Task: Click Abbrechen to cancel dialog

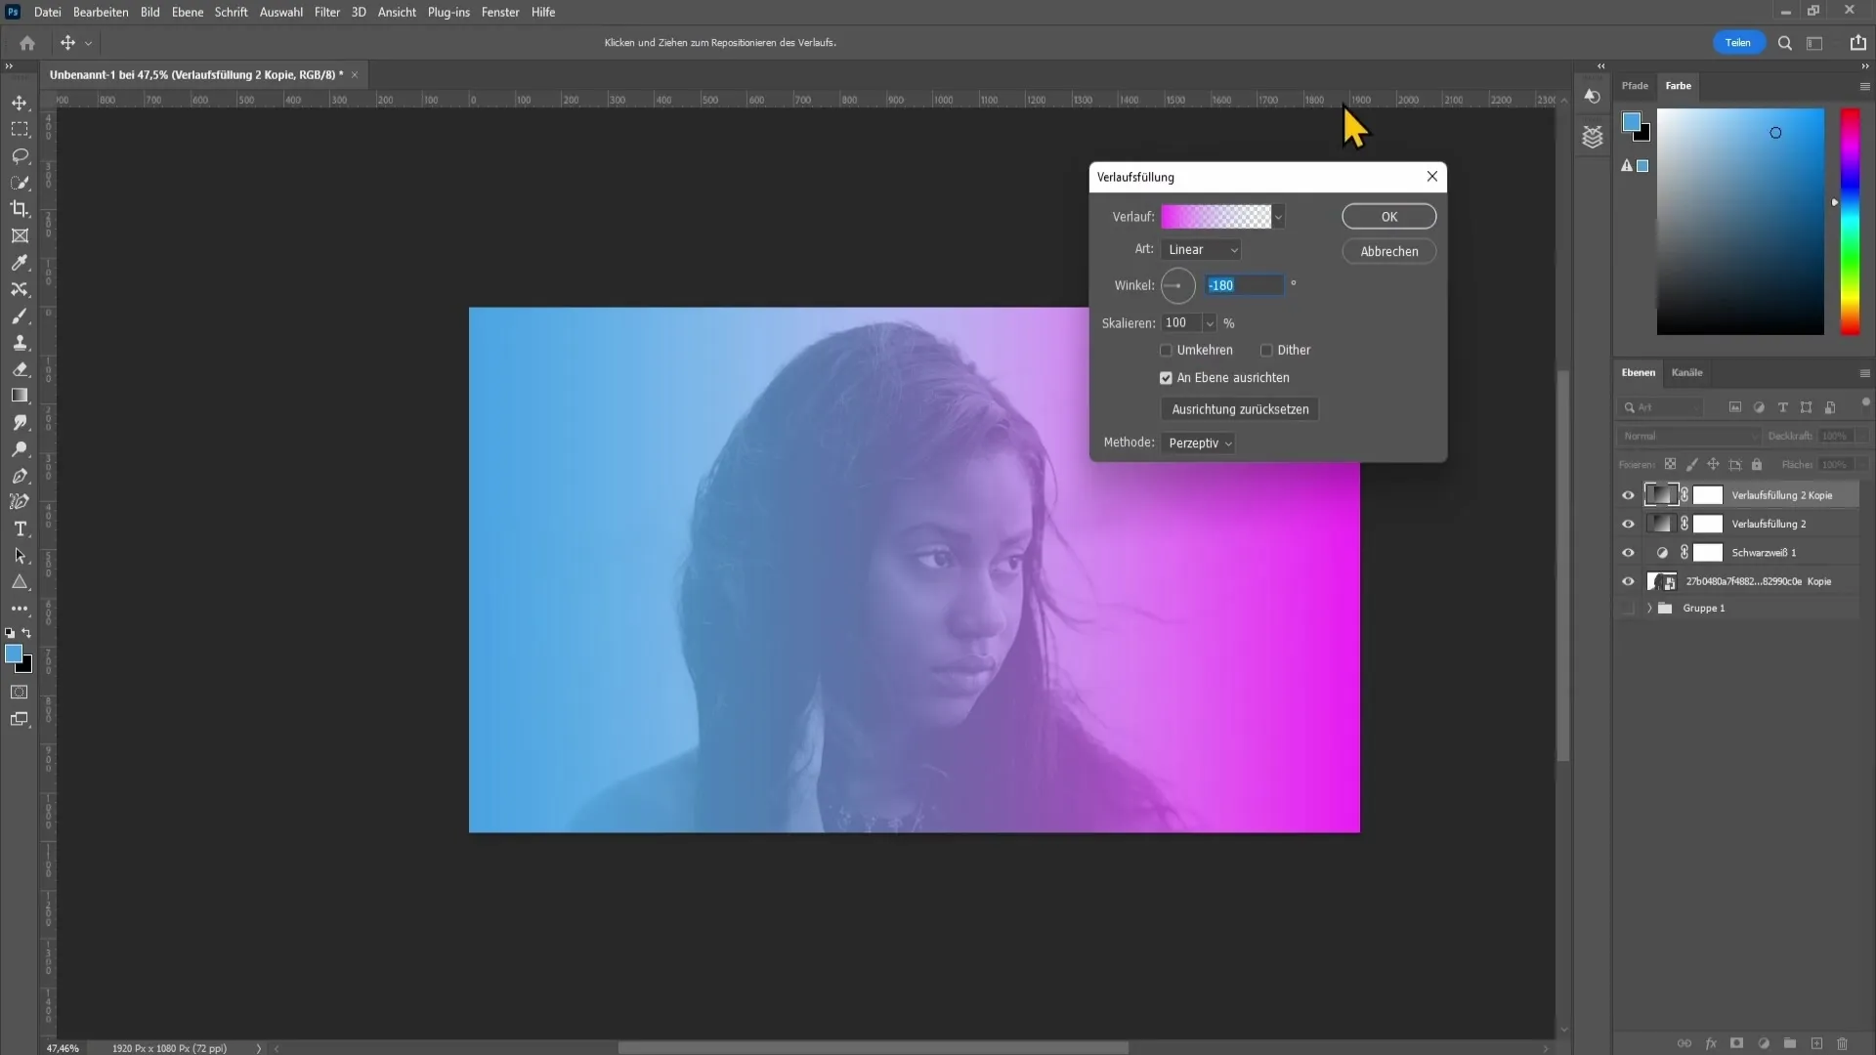Action: pyautogui.click(x=1388, y=251)
